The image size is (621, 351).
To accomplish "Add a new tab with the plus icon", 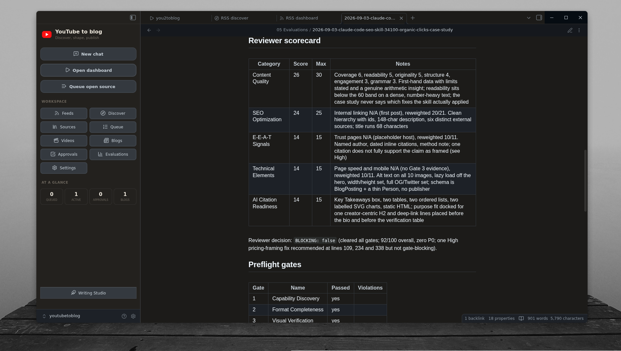I will tap(413, 18).
